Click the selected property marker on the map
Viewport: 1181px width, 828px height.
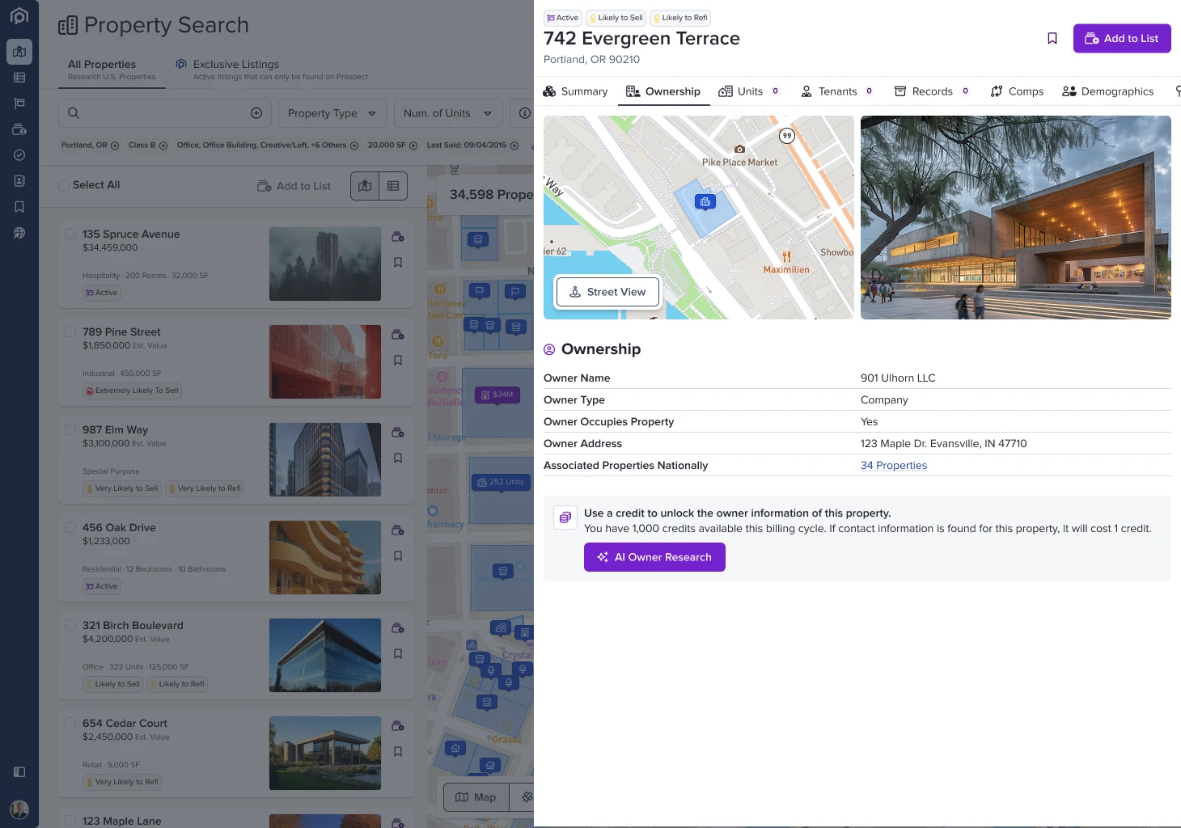pos(705,202)
